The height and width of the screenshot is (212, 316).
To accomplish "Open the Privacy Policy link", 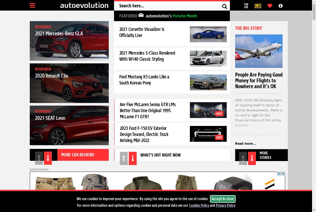I will point(226,205).
